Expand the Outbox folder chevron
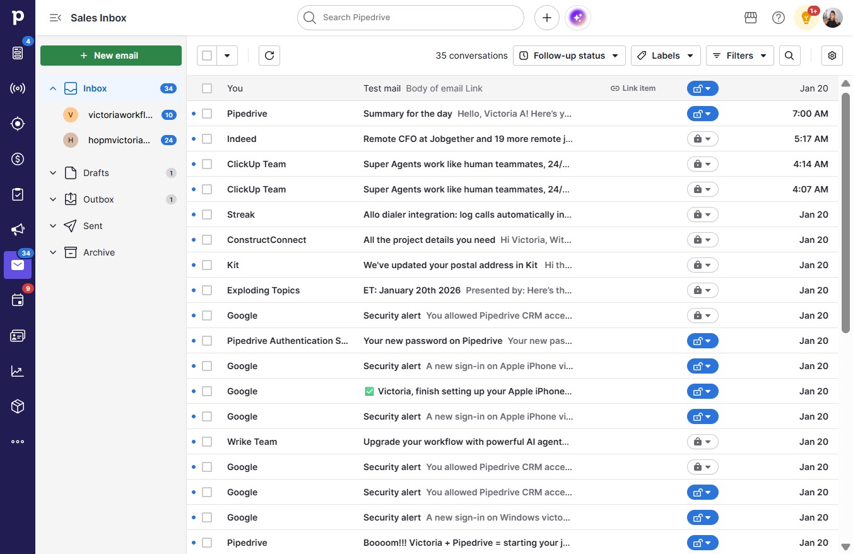 pyautogui.click(x=53, y=199)
